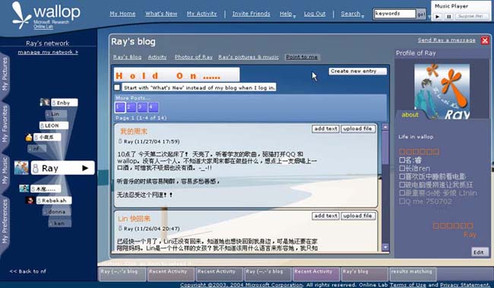Click the wallop logo icon

click(21, 16)
